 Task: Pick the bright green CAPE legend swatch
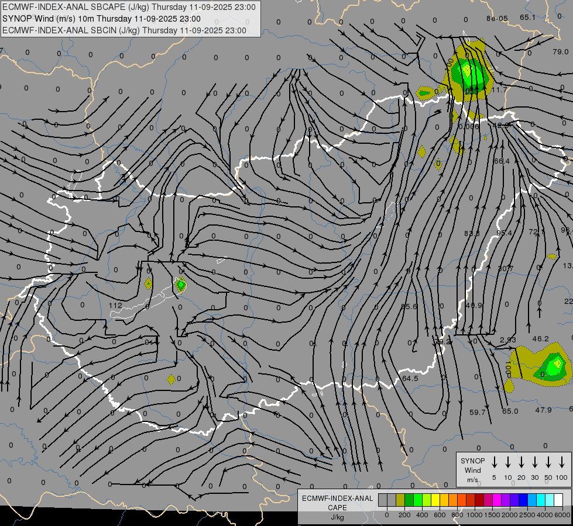click(x=418, y=500)
